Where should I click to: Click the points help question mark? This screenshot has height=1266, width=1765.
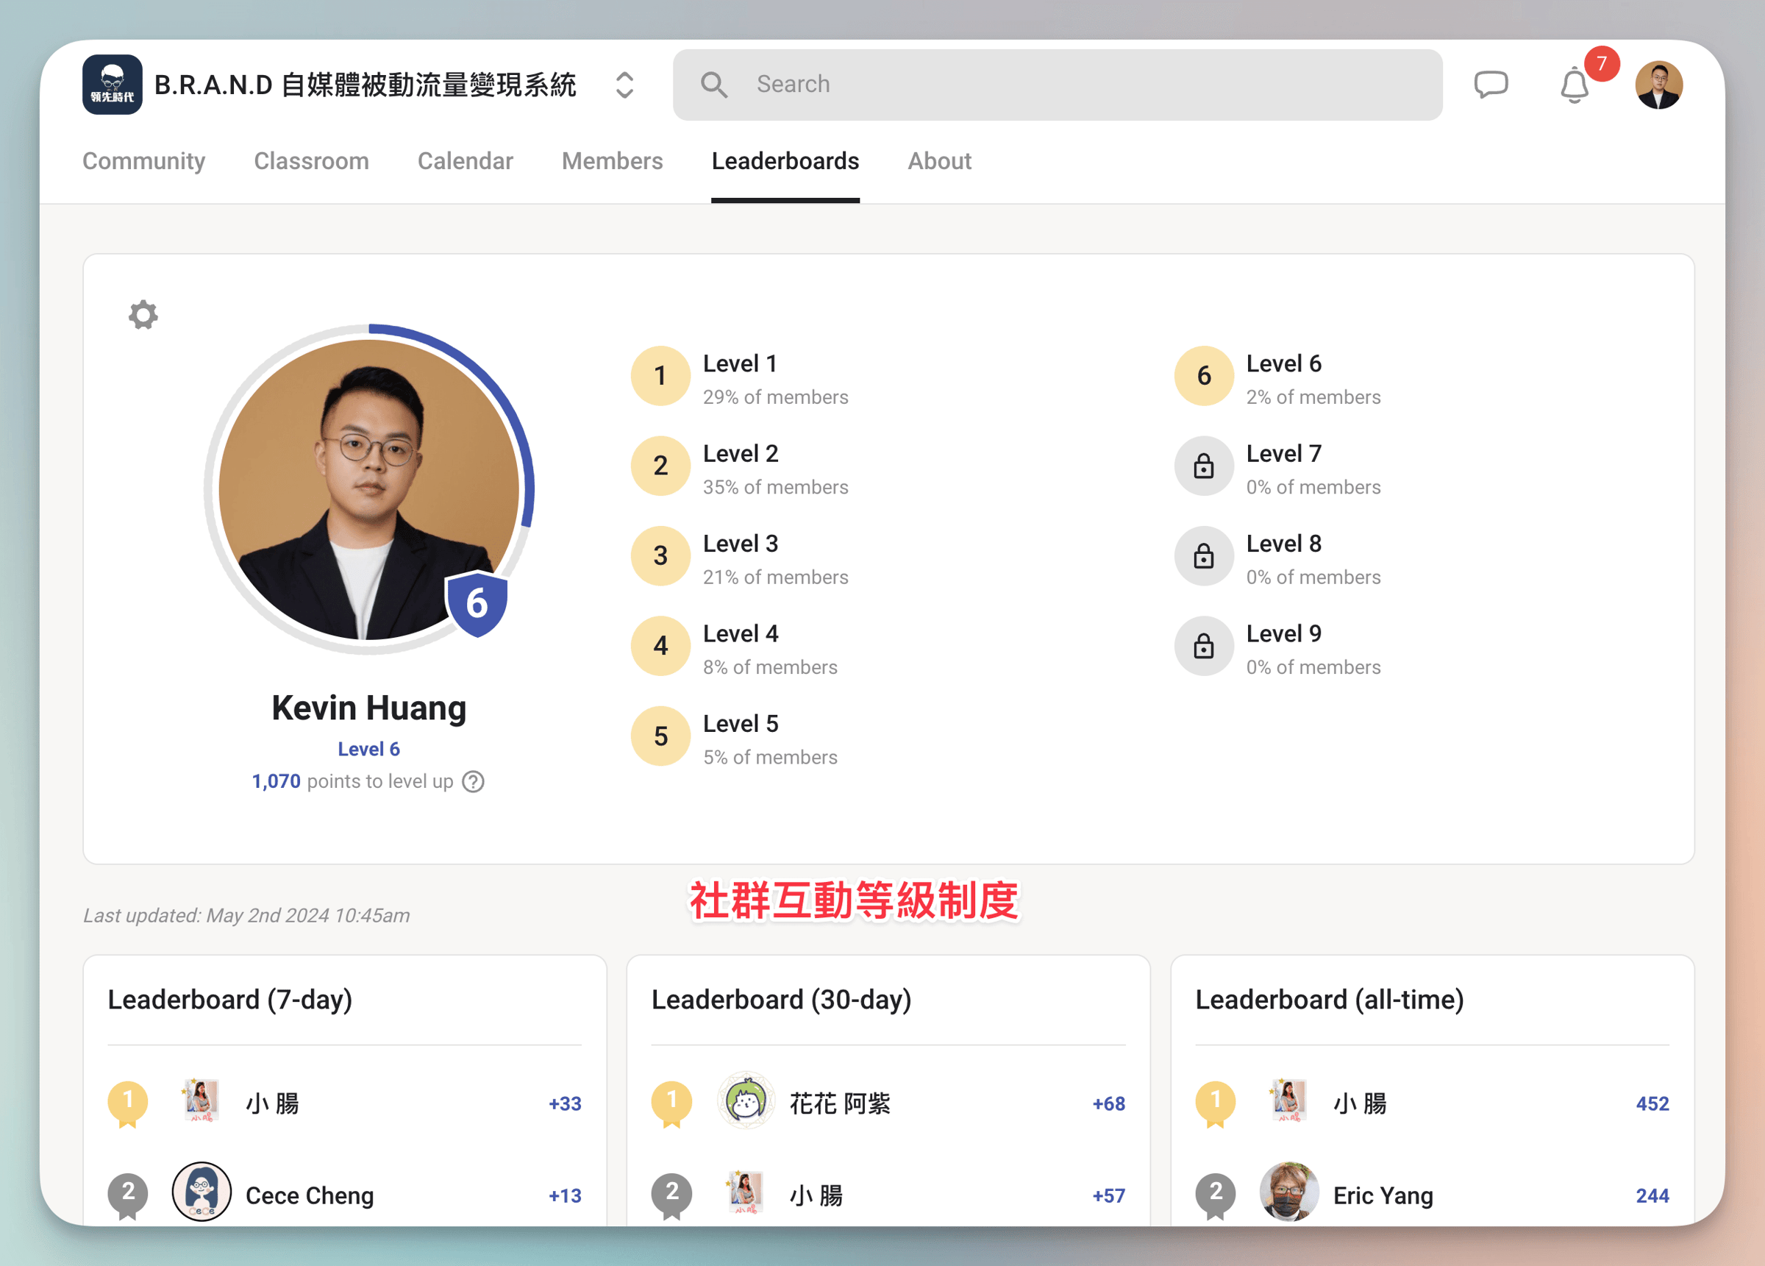tap(473, 781)
